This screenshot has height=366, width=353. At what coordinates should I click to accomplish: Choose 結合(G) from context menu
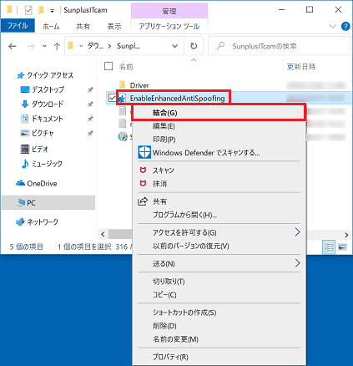coord(219,113)
